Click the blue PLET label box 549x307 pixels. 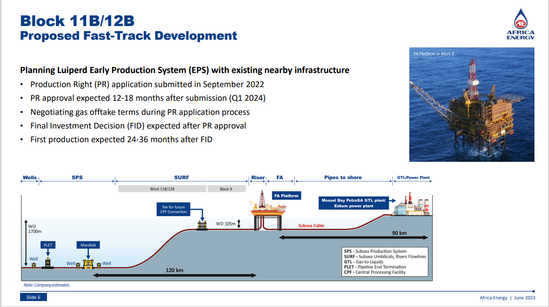pos(48,245)
